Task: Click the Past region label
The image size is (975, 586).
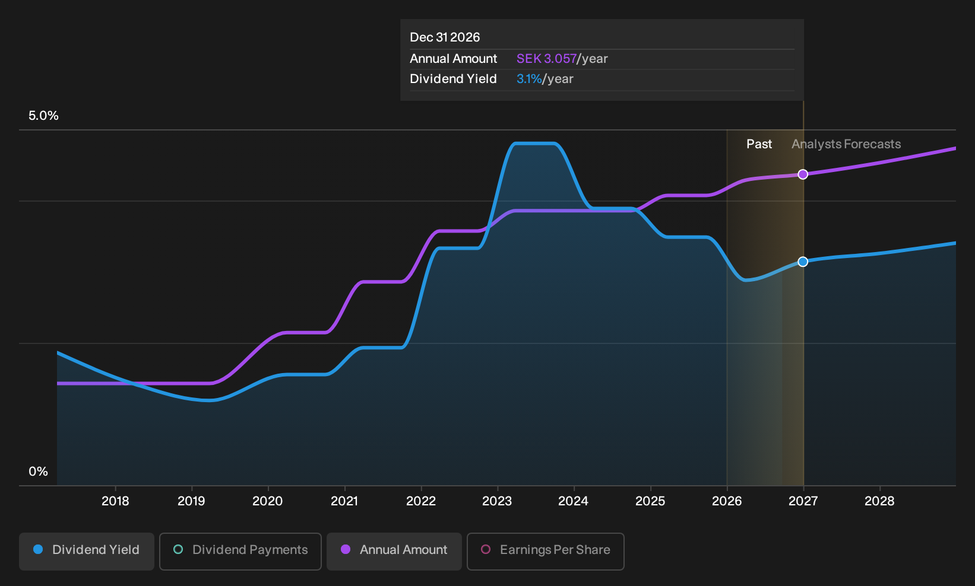Action: (759, 144)
